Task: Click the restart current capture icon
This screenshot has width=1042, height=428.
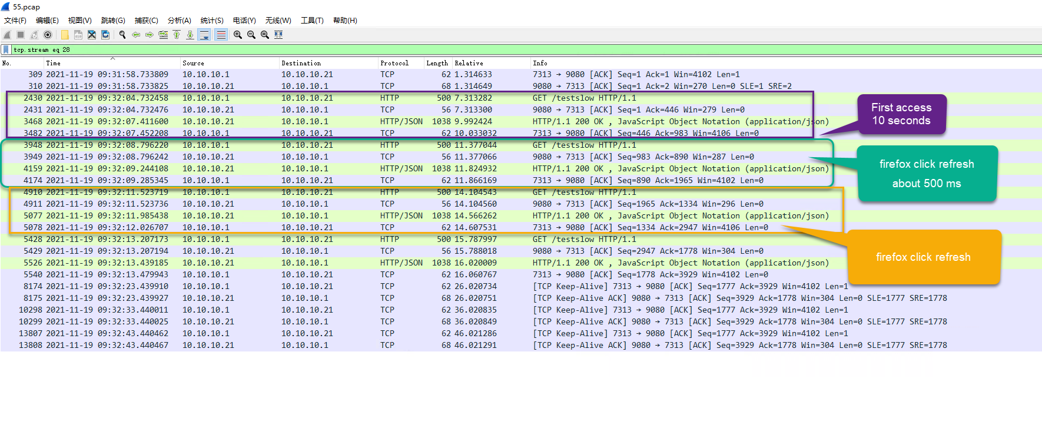Action: coord(34,35)
